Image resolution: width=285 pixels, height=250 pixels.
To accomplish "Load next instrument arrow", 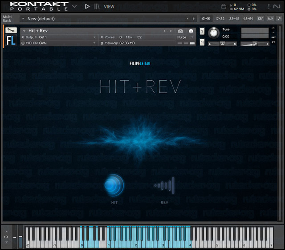I will 171,31.
